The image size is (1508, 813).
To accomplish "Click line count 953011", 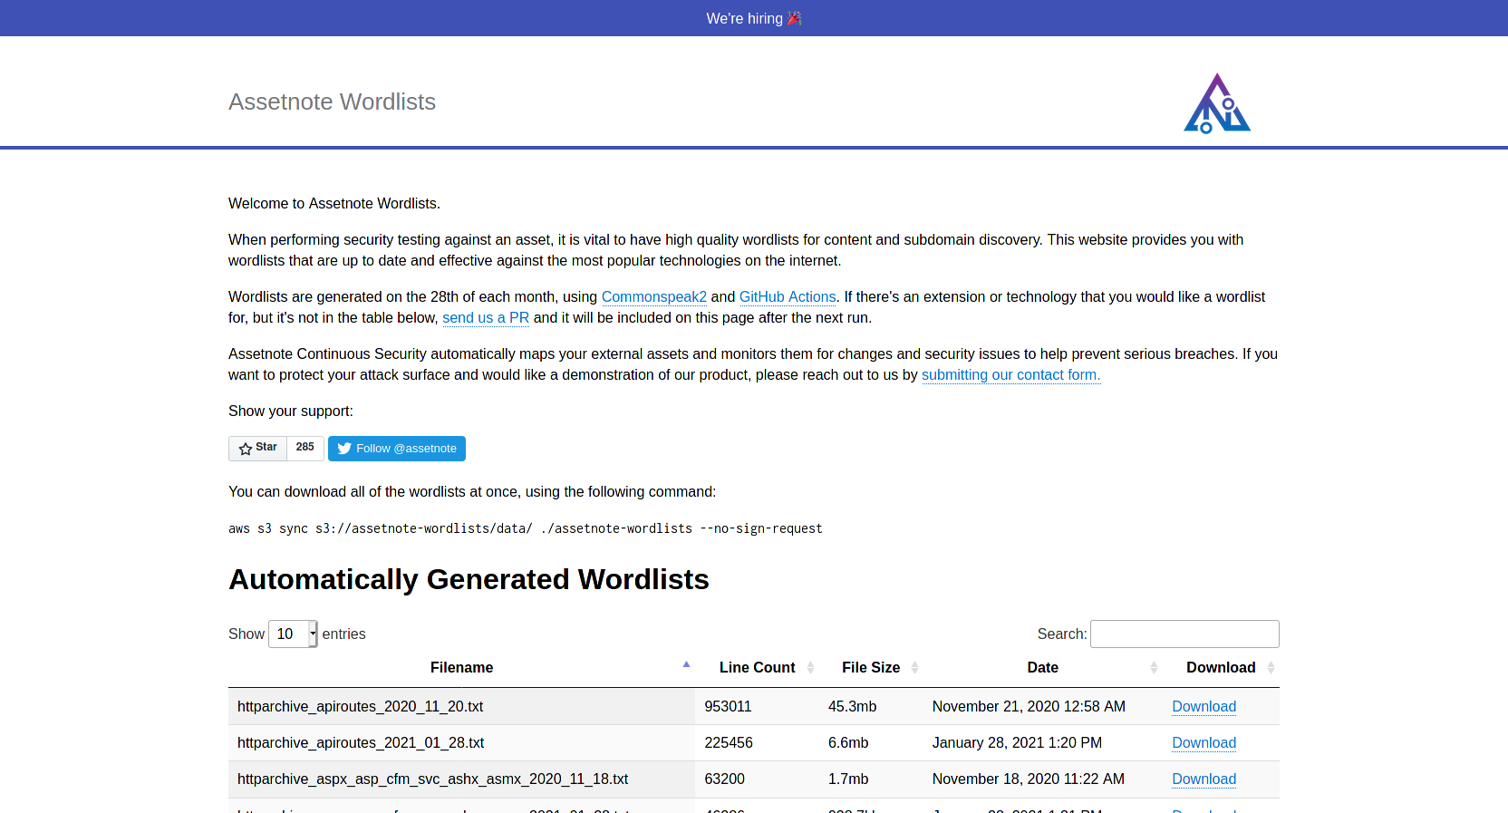I will tap(728, 706).
